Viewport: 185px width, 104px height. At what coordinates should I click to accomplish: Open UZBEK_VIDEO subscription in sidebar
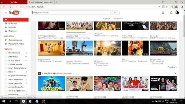point(14,60)
